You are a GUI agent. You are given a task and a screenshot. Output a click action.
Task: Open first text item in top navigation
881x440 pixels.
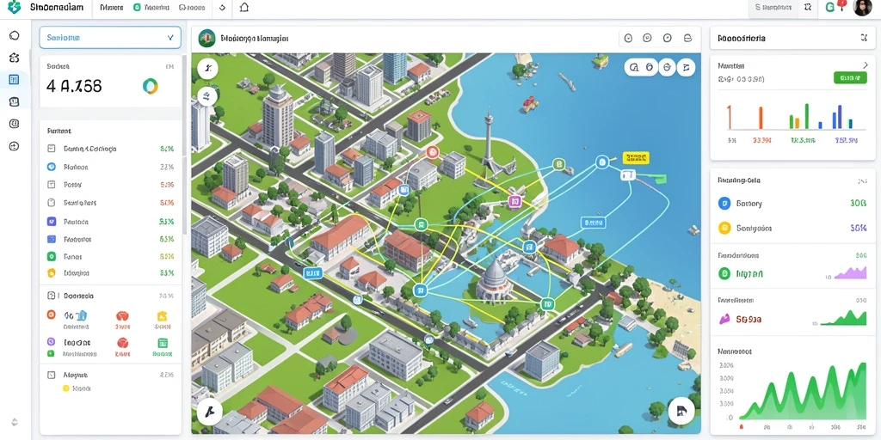click(111, 8)
